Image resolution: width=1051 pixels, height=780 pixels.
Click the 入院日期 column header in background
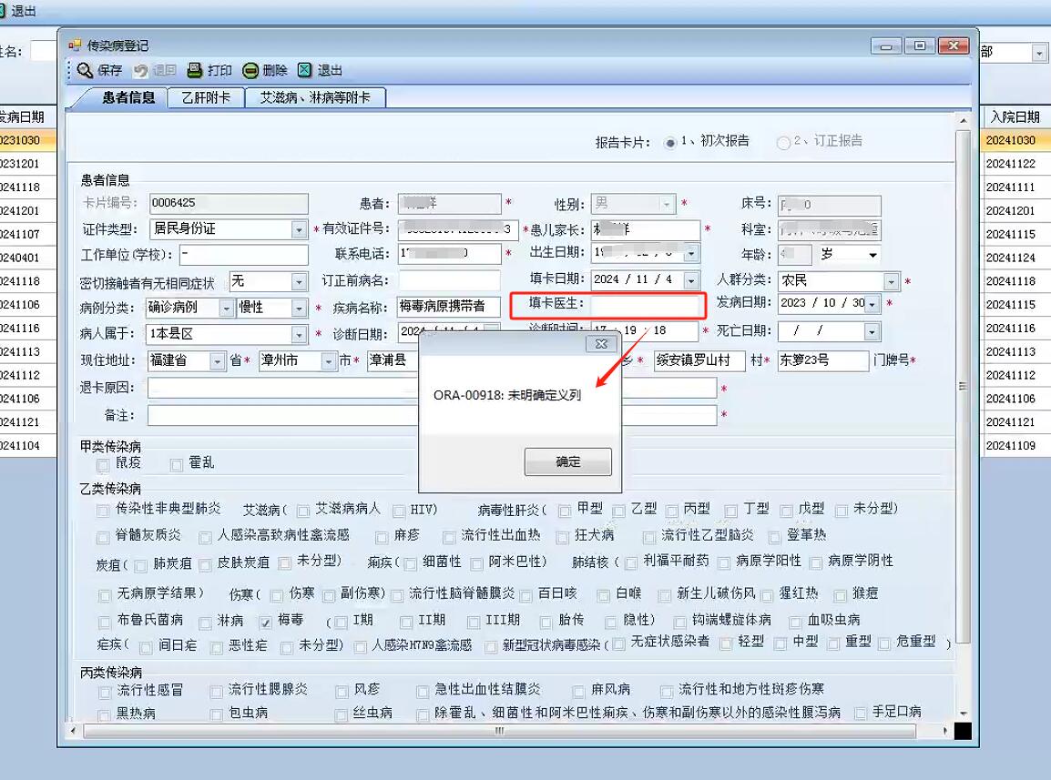click(1015, 116)
